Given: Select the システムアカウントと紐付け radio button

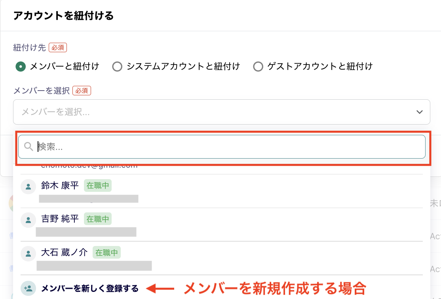Looking at the screenshot, I should click(x=117, y=66).
